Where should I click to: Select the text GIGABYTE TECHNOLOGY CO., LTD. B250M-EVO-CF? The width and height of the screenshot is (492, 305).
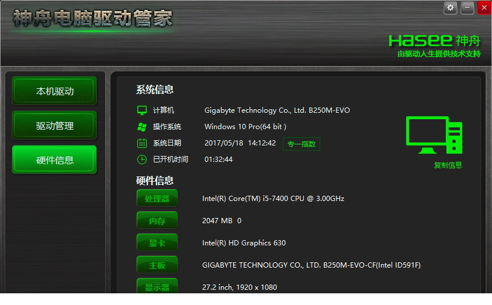(289, 265)
